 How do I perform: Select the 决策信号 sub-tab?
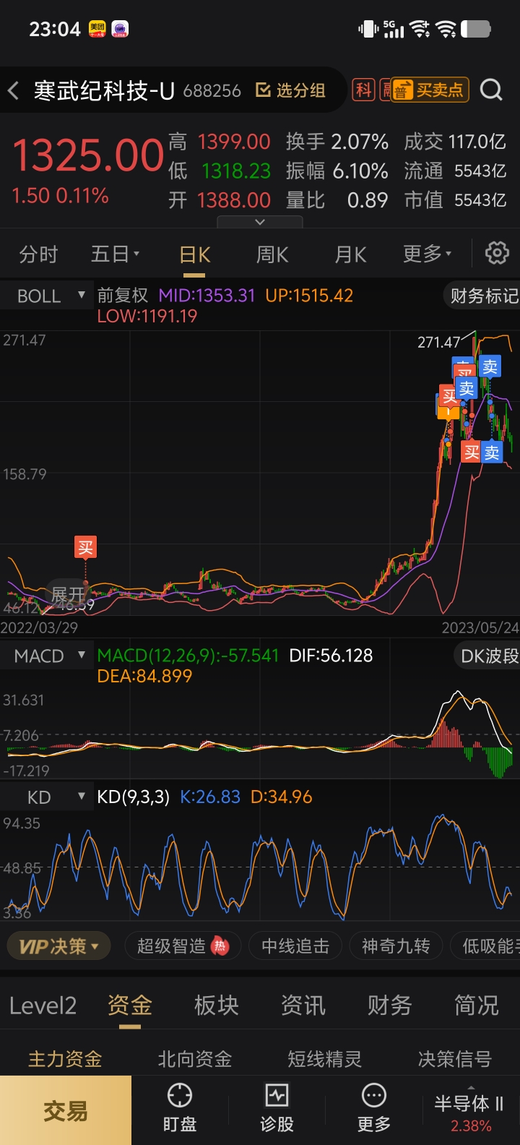(455, 1059)
